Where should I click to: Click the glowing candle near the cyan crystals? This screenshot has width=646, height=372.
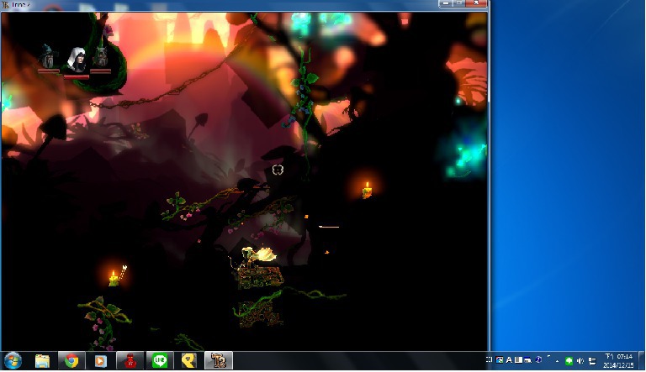[367, 191]
